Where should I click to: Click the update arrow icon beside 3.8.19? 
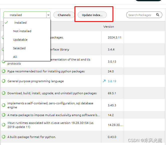[x=104, y=81]
